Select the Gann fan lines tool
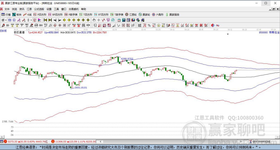This screenshot has width=280, height=150. (x=100, y=25)
